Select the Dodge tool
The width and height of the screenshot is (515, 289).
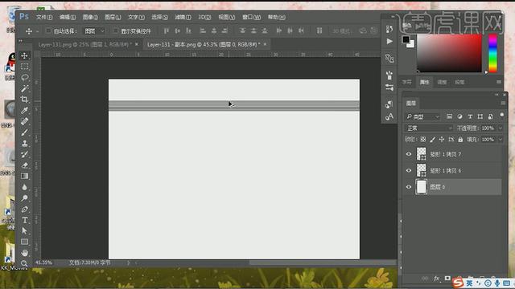25,198
